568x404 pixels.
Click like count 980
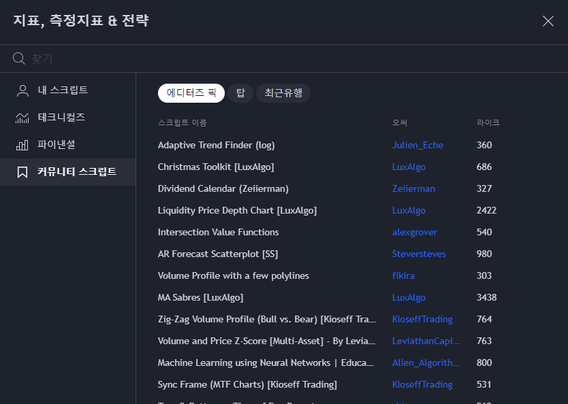coord(484,254)
